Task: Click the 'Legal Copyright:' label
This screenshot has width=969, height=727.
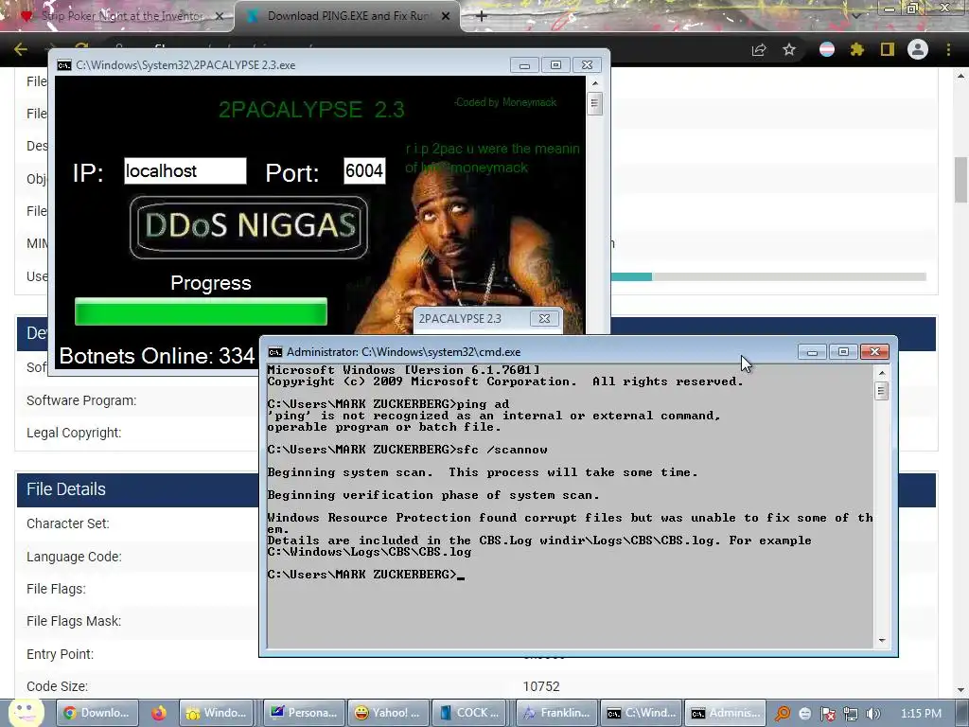Action: pos(74,433)
